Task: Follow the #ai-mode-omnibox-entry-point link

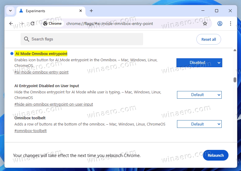Action: pyautogui.click(x=41, y=72)
